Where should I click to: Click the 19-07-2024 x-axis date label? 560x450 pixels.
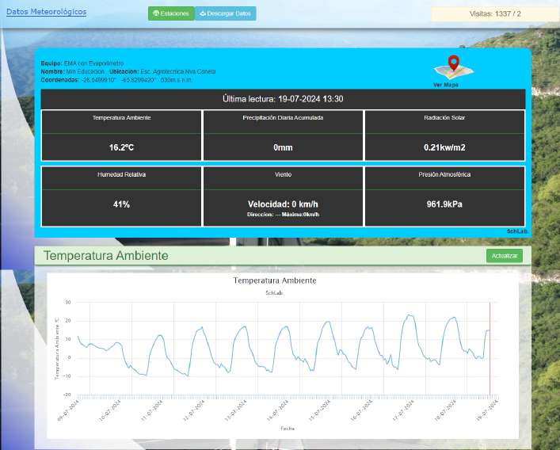pyautogui.click(x=487, y=410)
